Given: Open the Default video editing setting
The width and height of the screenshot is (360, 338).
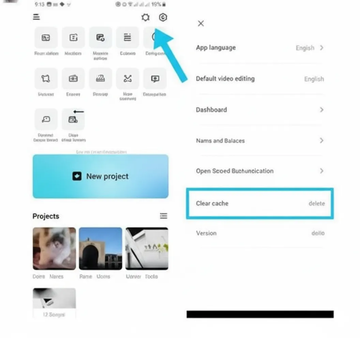Looking at the screenshot, I should pos(260,79).
